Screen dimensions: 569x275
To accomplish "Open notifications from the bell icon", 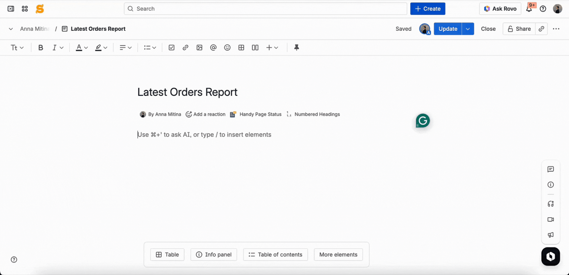I will [x=529, y=9].
